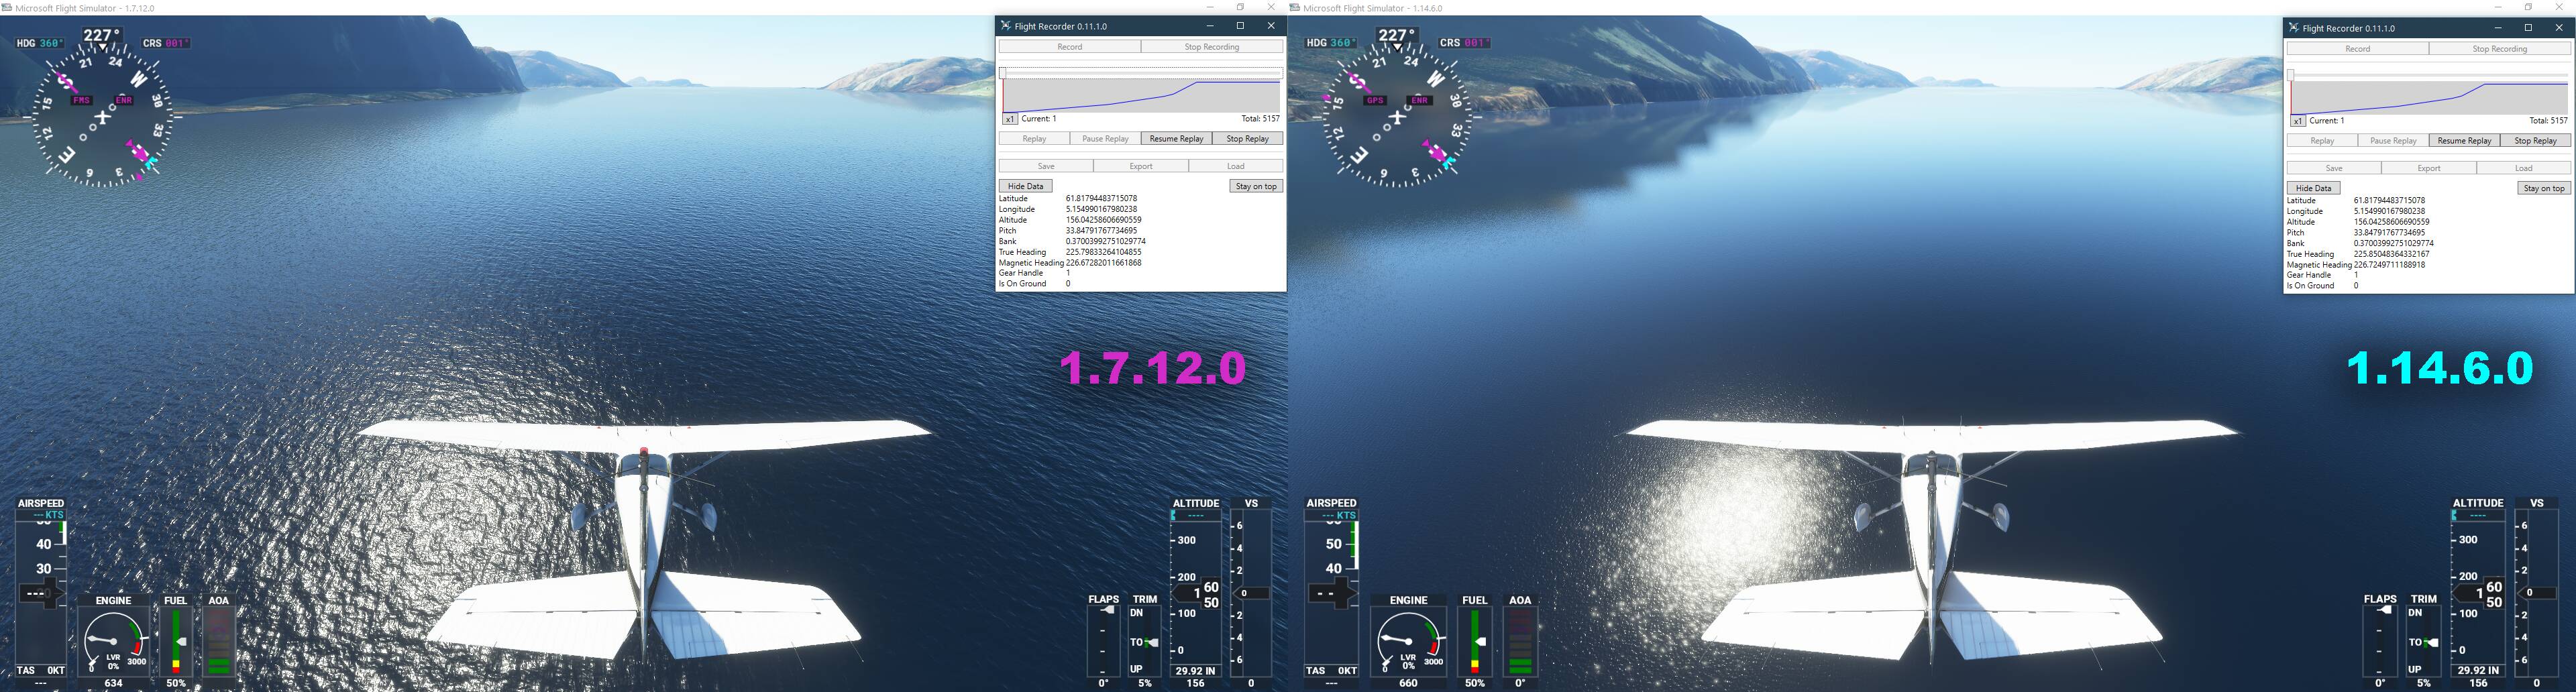Close the right Flight Recorder window
Image resolution: width=2576 pixels, height=692 pixels.
[x=2559, y=28]
